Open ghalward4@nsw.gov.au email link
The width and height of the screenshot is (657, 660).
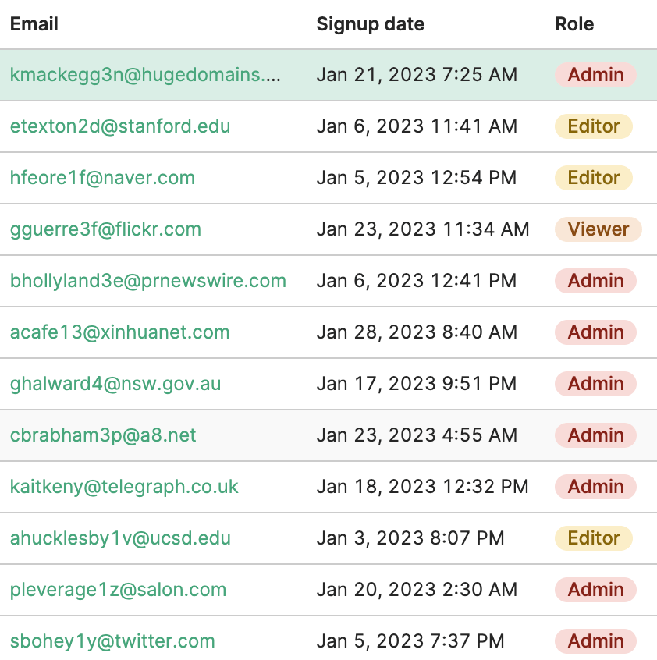tap(115, 384)
